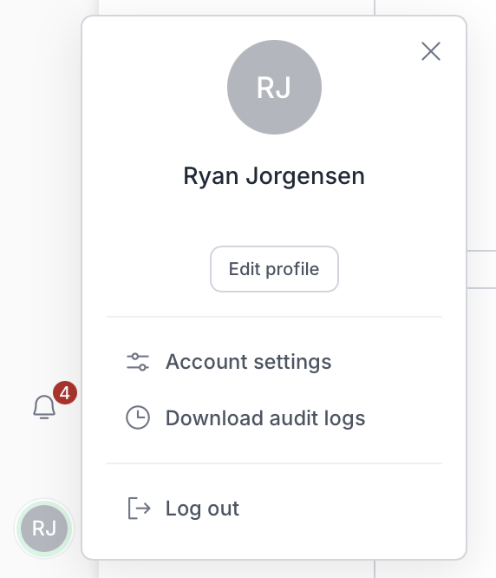Click the large RJ avatar in the popup
The height and width of the screenshot is (578, 496).
click(x=274, y=87)
